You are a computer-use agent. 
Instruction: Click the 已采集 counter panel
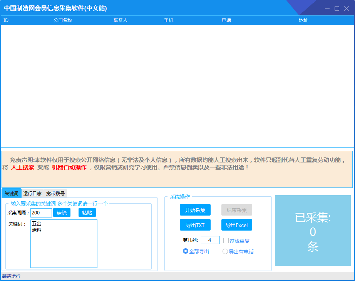(313, 231)
